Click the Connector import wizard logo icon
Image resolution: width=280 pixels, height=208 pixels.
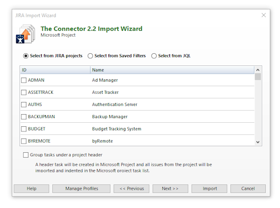(x=25, y=34)
